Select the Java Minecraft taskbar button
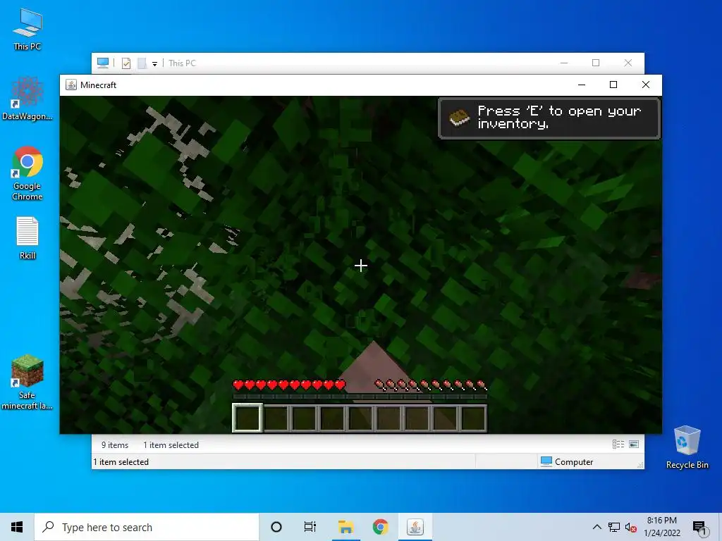Image resolution: width=722 pixels, height=541 pixels. [x=415, y=527]
